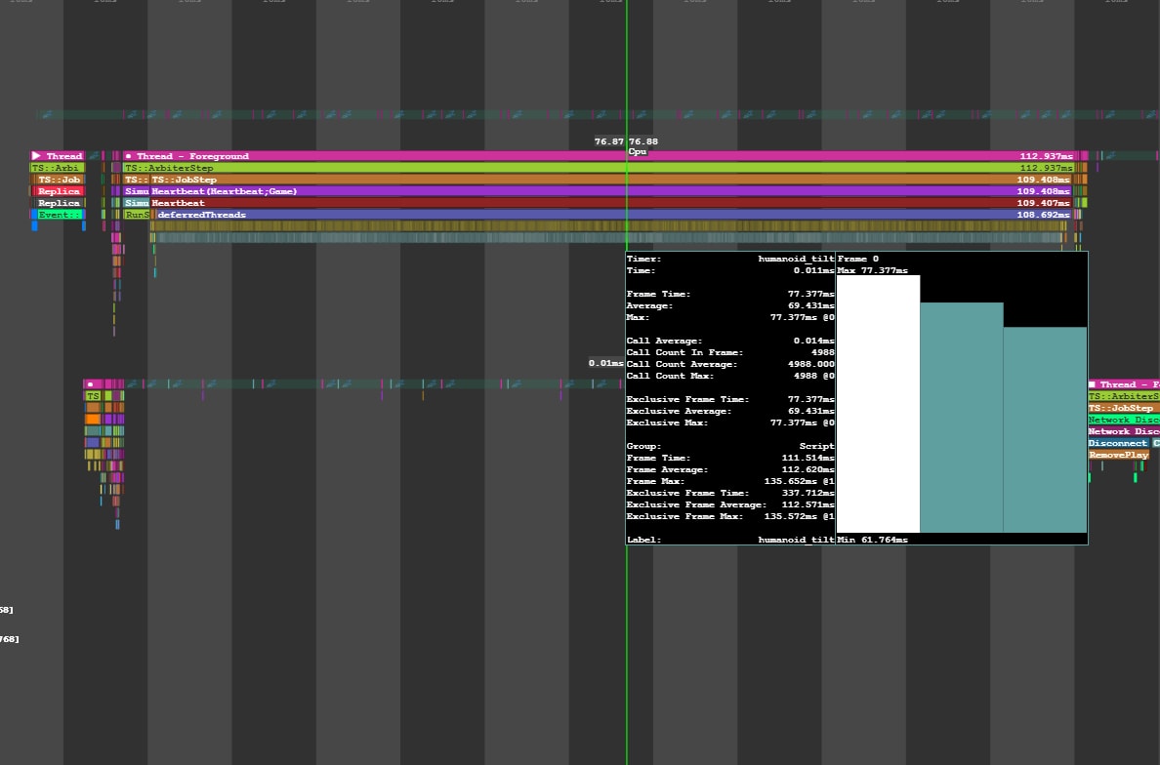Select the dark red Heartbeat bar
This screenshot has width=1160, height=765.
pyautogui.click(x=586, y=203)
